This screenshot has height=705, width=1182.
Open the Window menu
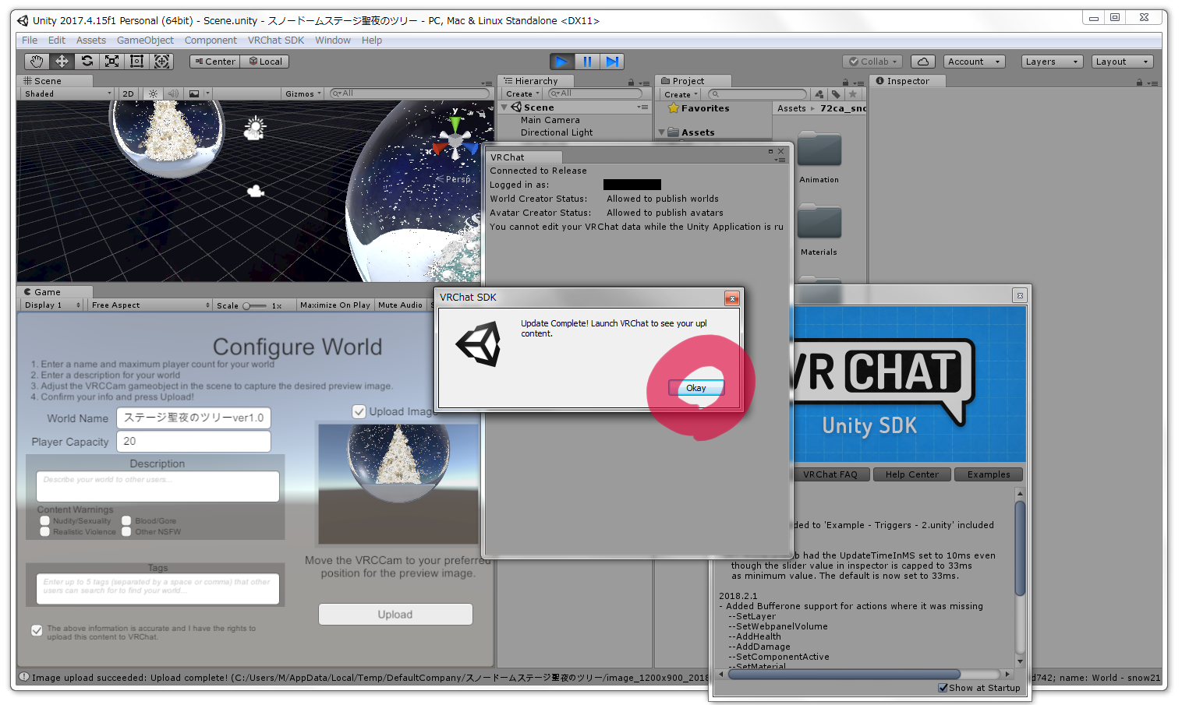click(333, 41)
